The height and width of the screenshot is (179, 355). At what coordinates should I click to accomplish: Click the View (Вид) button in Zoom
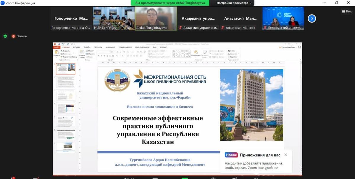point(346,11)
